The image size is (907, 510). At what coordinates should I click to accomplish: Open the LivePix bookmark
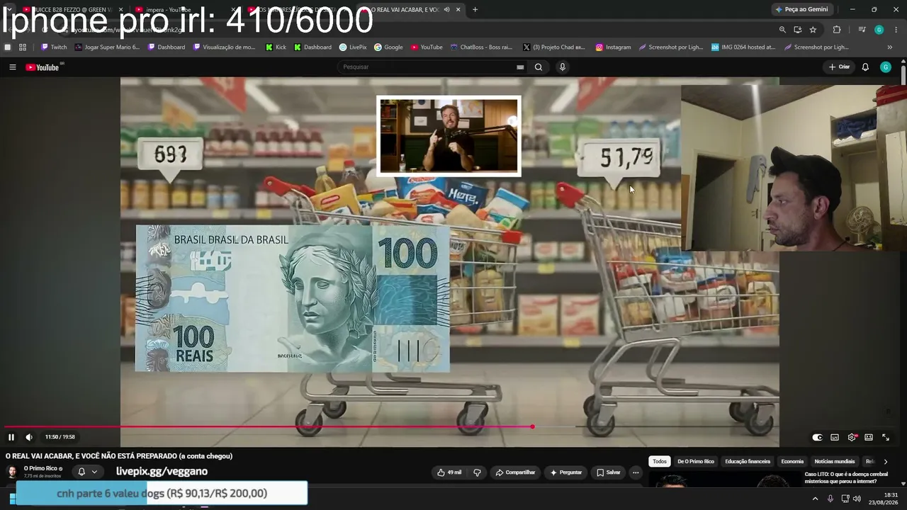click(353, 47)
